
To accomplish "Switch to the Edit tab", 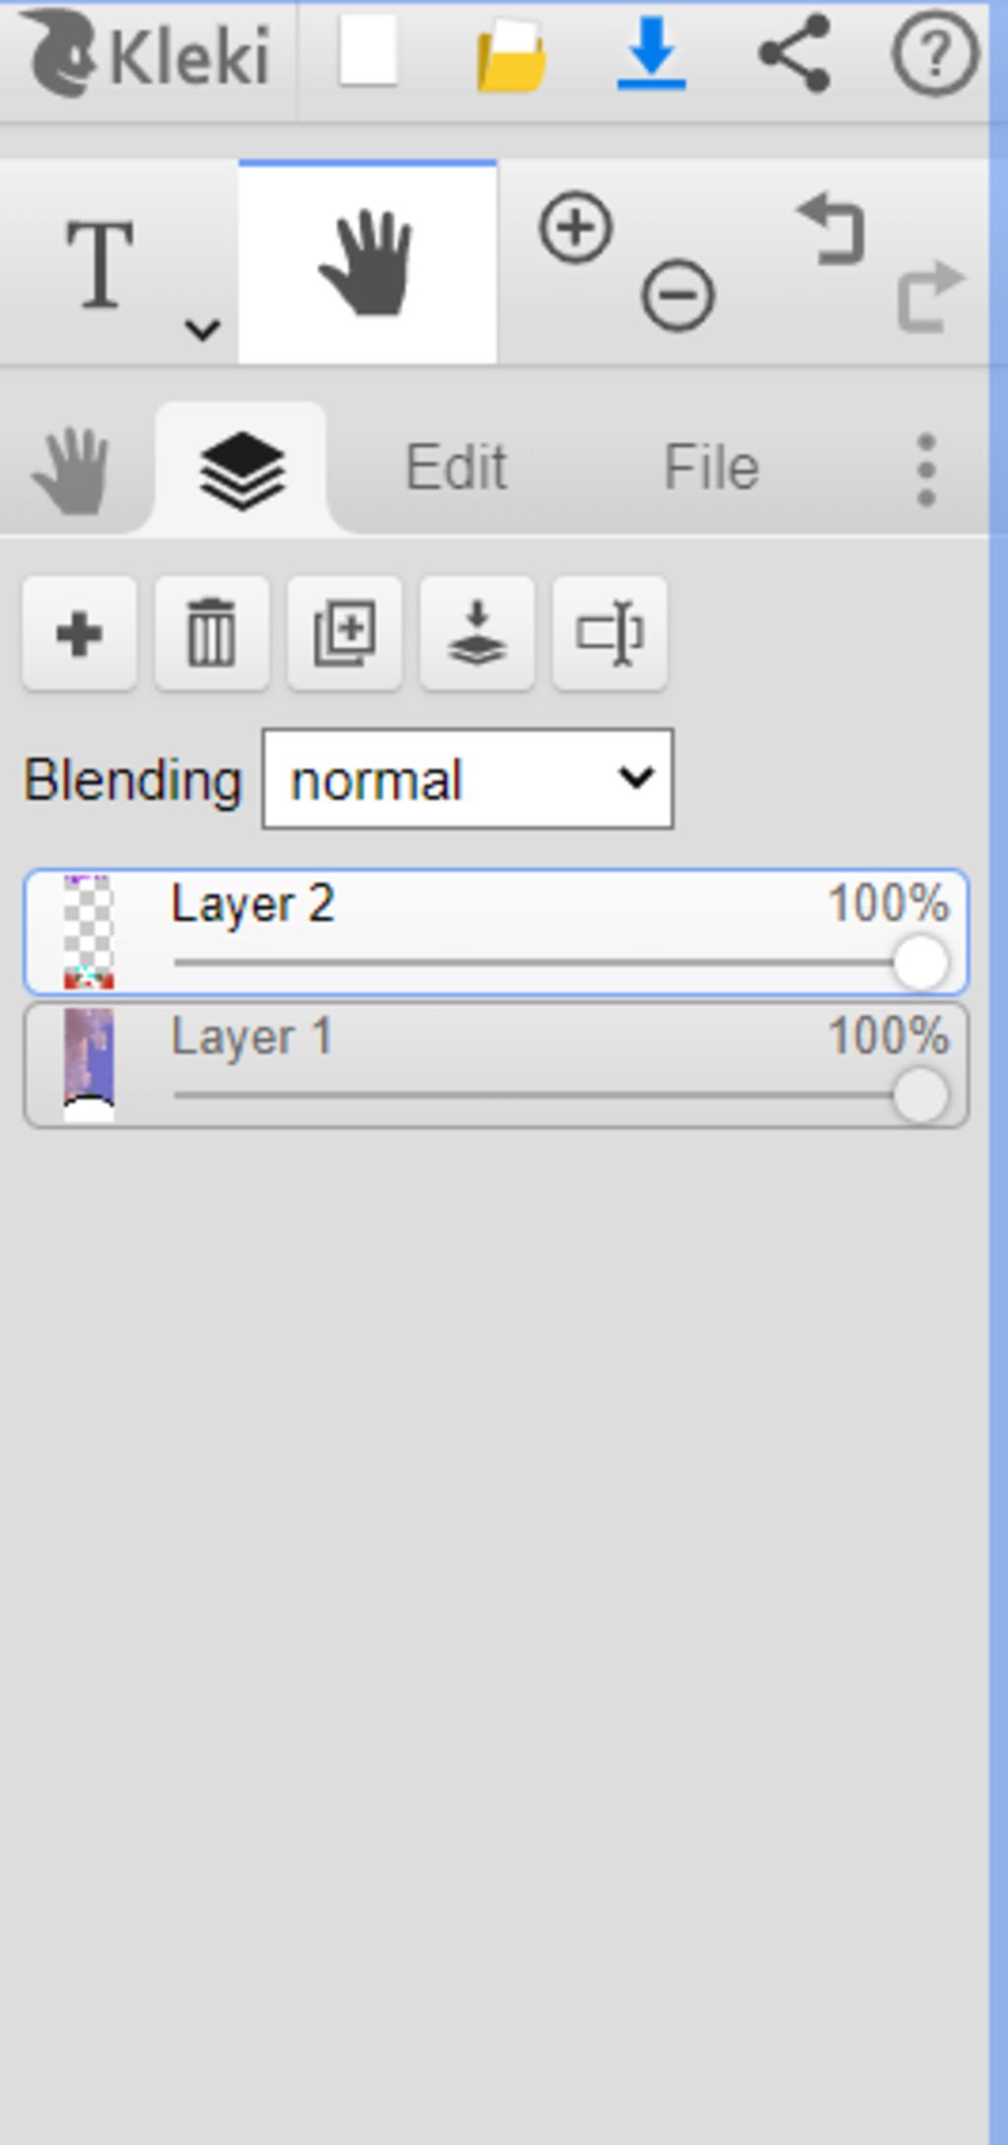I will point(456,467).
